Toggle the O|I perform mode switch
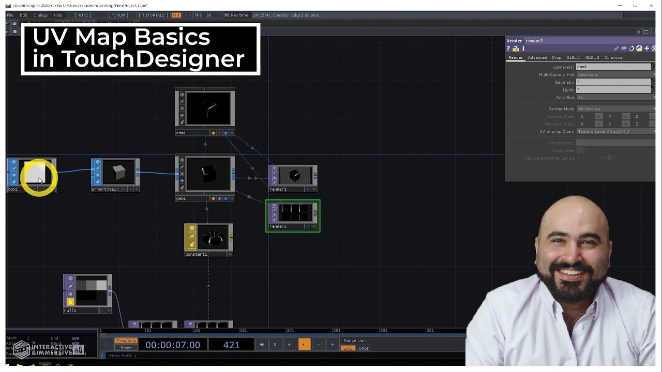662x372 pixels. tap(176, 15)
